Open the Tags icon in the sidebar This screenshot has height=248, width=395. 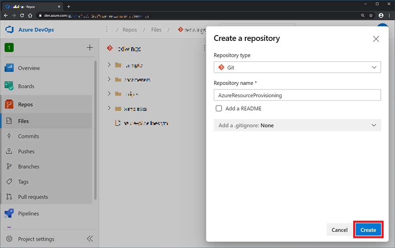pos(9,181)
